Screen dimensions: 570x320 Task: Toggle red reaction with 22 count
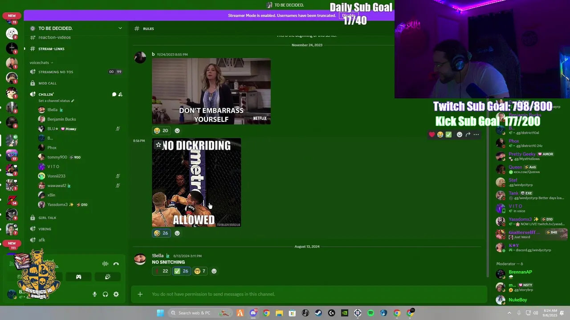[x=161, y=271]
